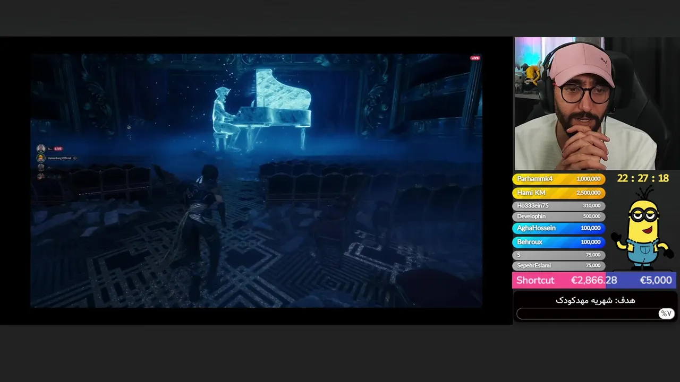Select the Develophin donor row
Screen dimensions: 680x382
point(558,216)
